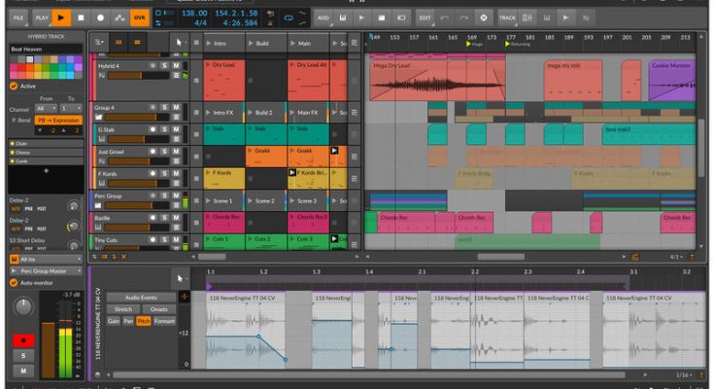
Task: Click the Undo arrow icon
Action: (447, 18)
